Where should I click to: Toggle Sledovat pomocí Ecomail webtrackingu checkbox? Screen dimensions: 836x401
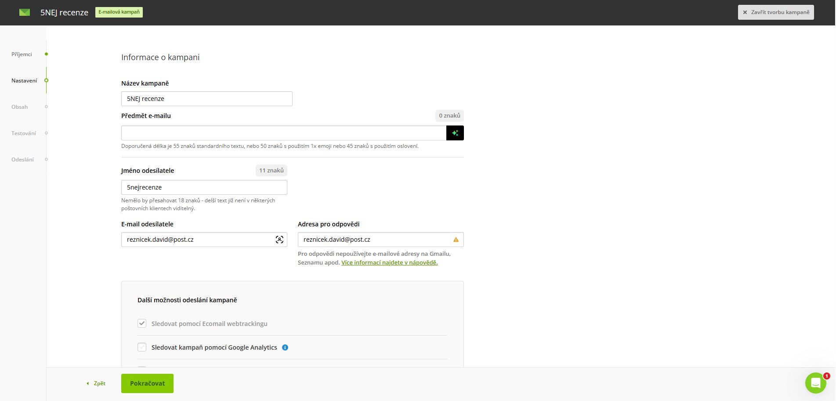point(142,323)
